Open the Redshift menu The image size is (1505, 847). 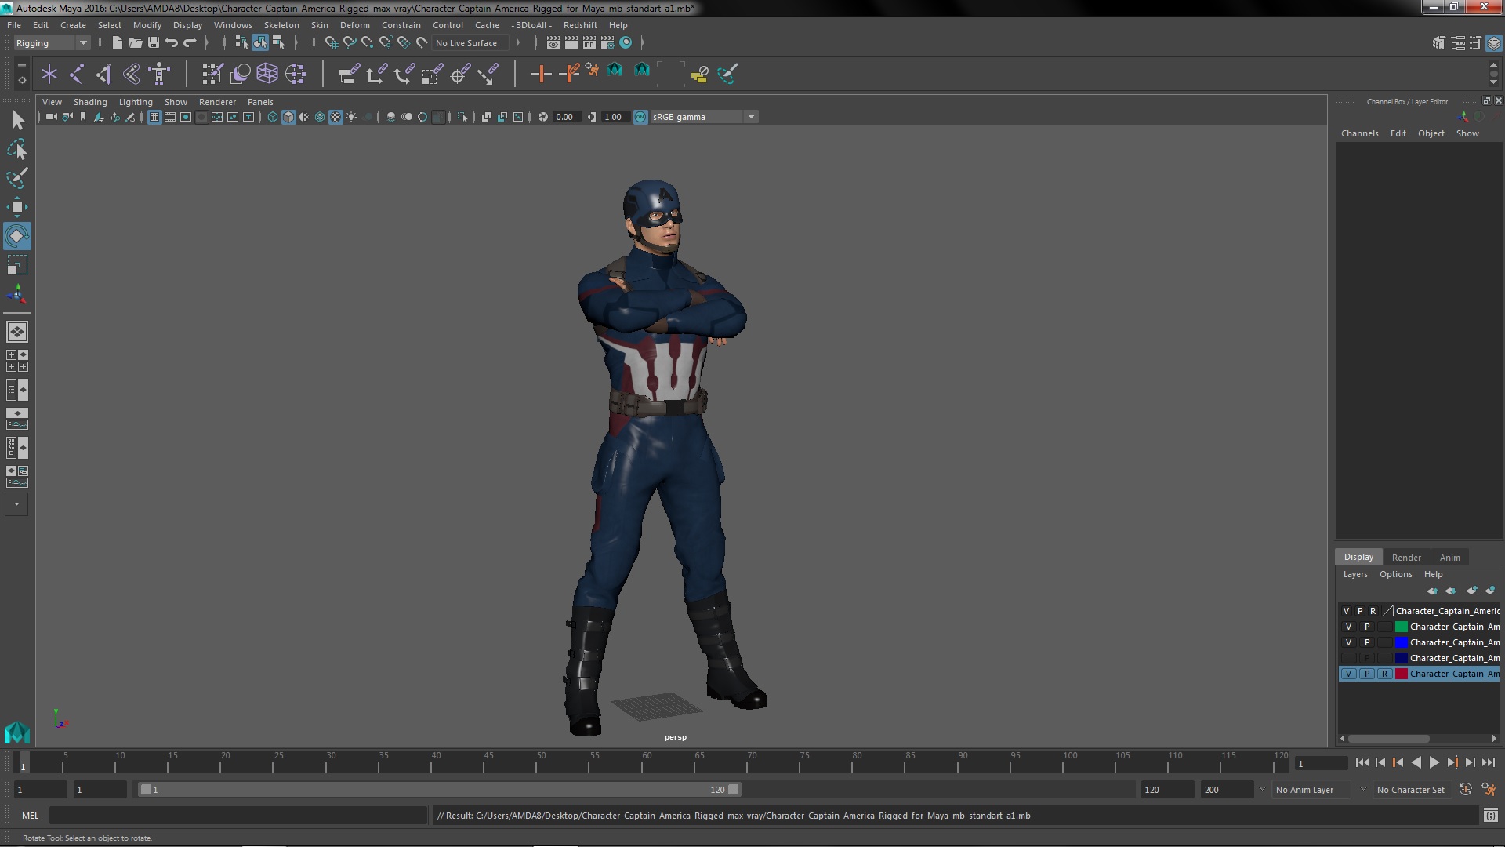coord(580,25)
